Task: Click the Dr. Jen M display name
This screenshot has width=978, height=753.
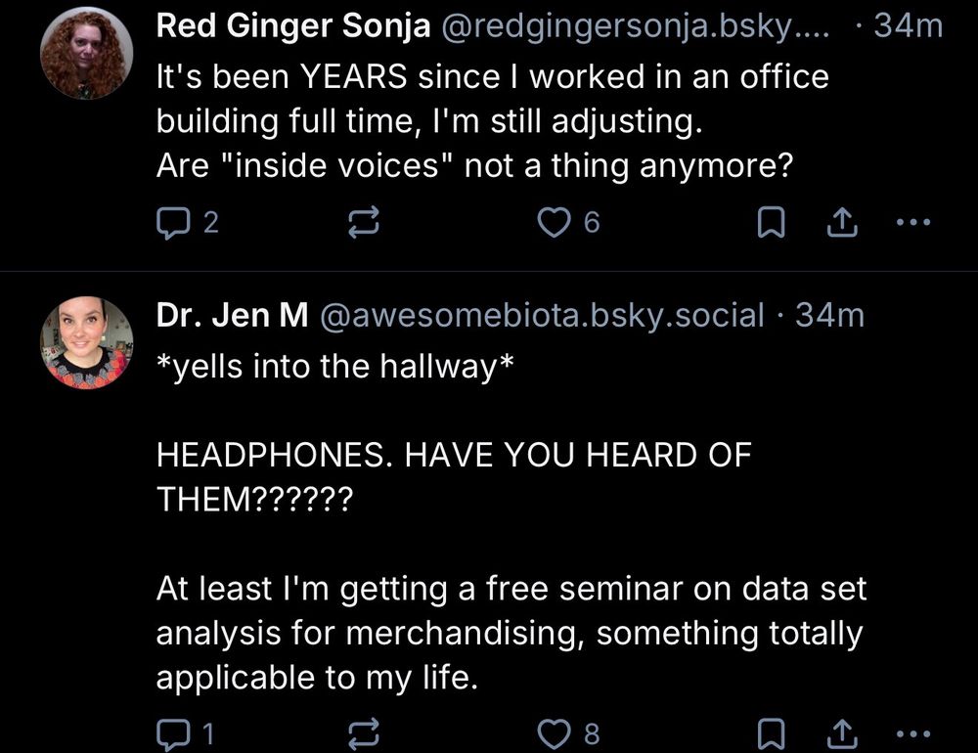Action: [x=233, y=315]
